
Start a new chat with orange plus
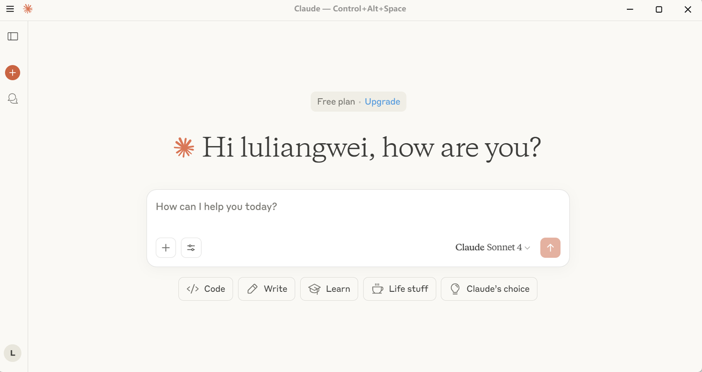pos(13,72)
